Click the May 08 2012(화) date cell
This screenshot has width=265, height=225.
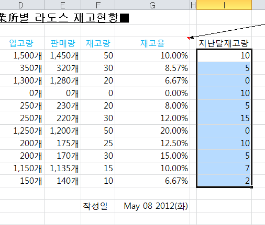(x=152, y=206)
